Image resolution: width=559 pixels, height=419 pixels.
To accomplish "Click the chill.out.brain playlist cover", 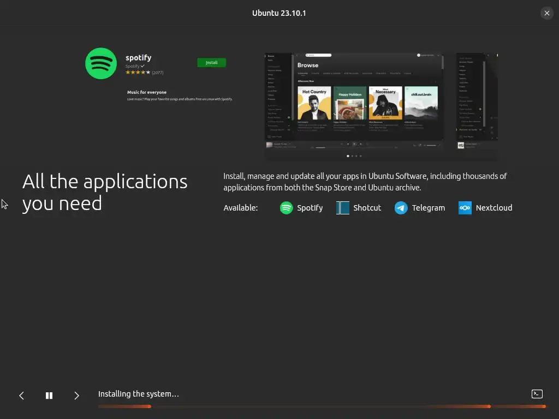I will (x=421, y=103).
